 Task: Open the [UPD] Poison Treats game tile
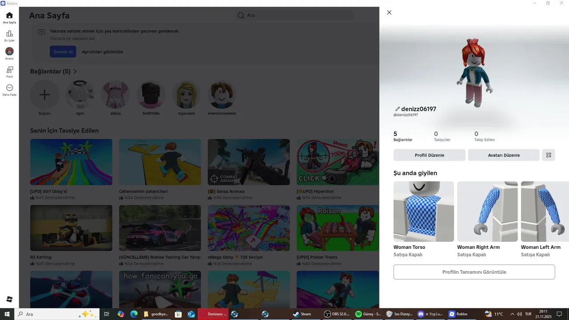pyautogui.click(x=337, y=228)
